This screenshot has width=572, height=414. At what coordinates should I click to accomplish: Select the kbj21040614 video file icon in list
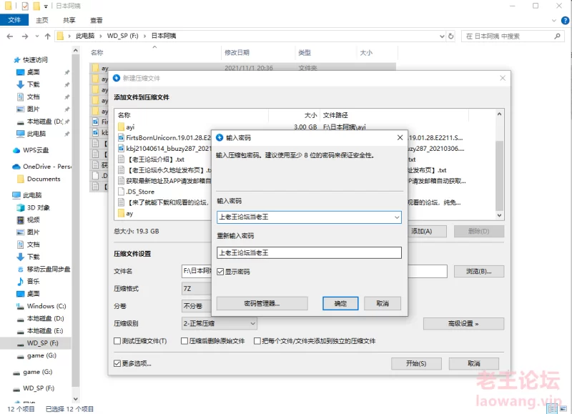[x=121, y=148]
